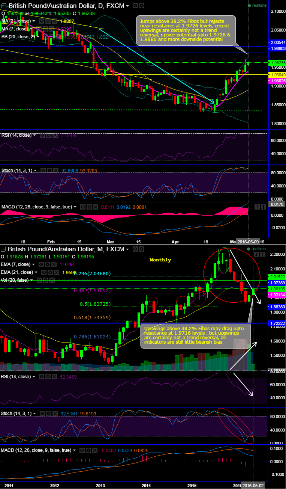
Task: Expand EMA (21, close) indicator dropdown
Action: (36, 272)
